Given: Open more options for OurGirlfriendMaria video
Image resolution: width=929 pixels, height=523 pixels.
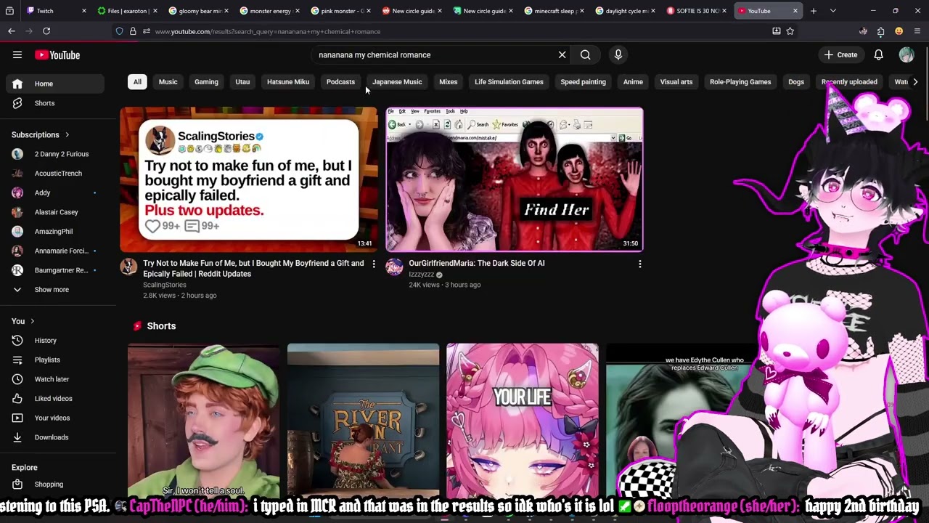Looking at the screenshot, I should click(639, 264).
